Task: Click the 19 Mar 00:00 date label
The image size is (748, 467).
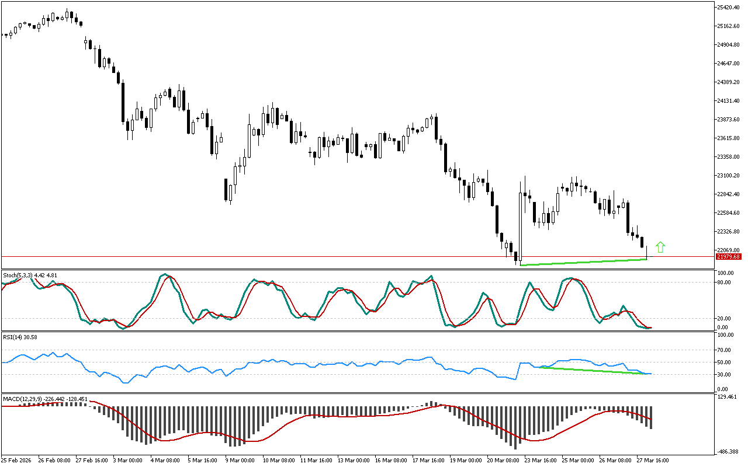Action: 463,460
